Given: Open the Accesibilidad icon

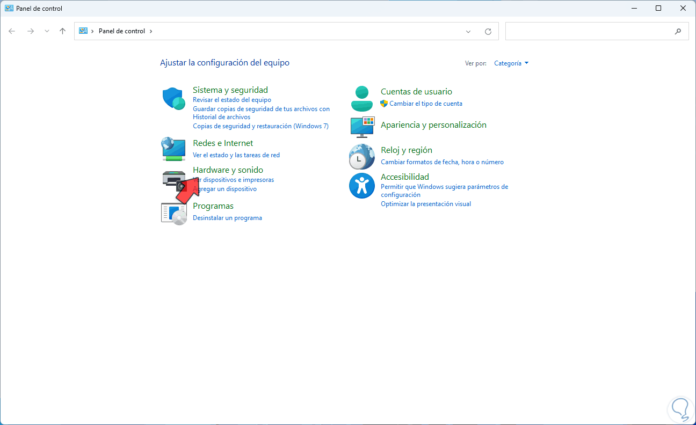Looking at the screenshot, I should (x=362, y=186).
